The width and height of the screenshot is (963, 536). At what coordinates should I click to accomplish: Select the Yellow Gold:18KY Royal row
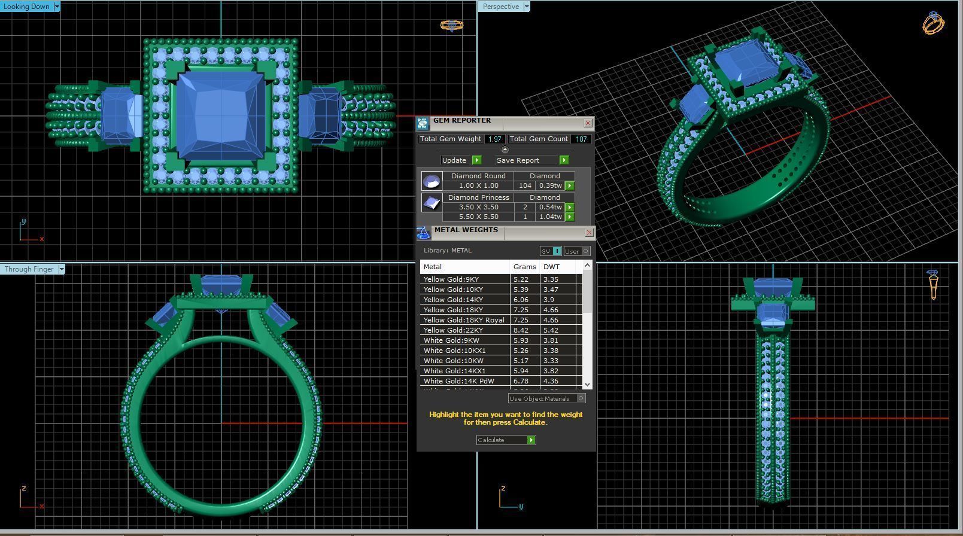(x=501, y=320)
